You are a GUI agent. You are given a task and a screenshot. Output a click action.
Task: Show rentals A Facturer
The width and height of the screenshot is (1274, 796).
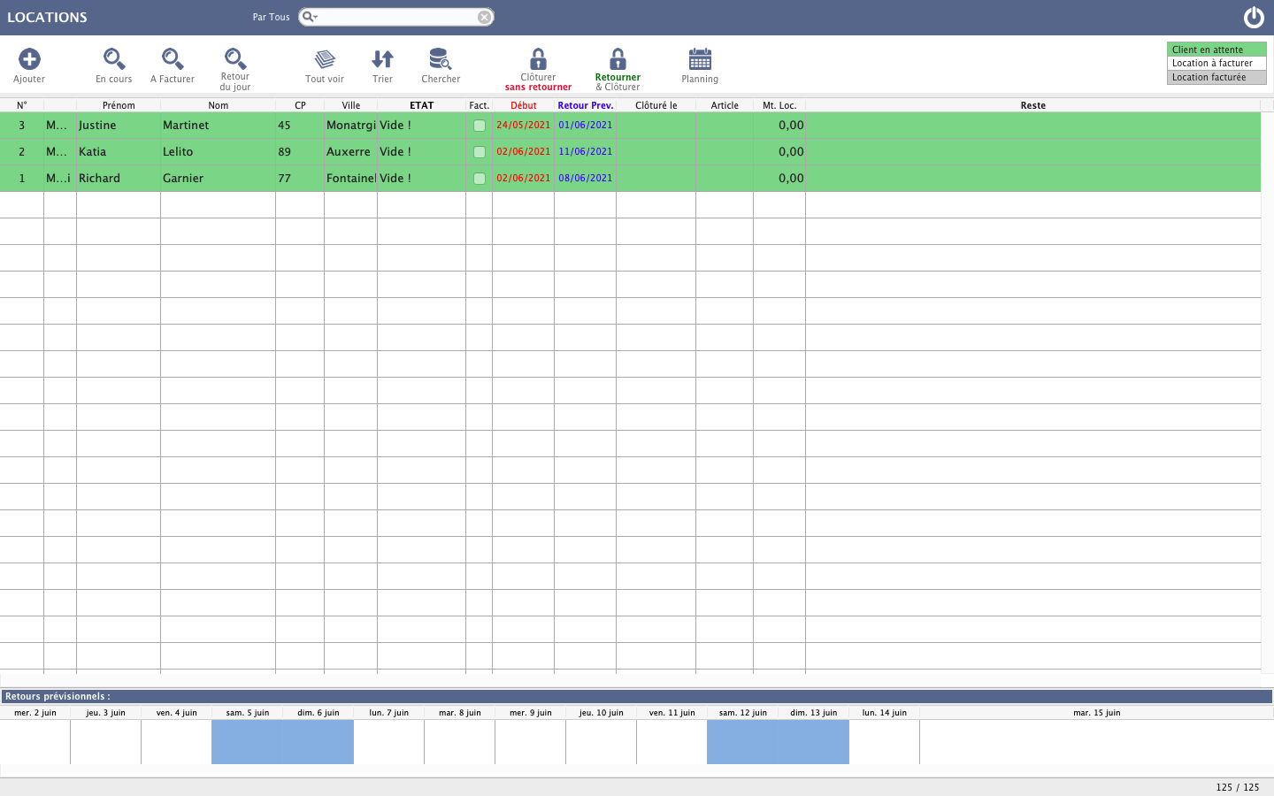(173, 59)
